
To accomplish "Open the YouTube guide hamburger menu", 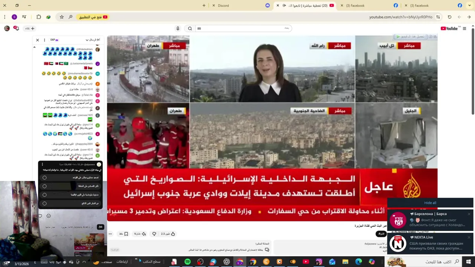I will 464,29.
